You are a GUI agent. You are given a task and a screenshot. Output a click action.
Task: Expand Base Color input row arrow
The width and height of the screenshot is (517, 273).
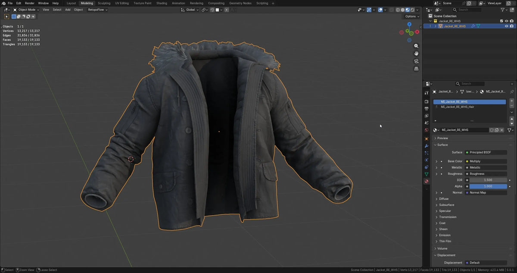point(436,161)
